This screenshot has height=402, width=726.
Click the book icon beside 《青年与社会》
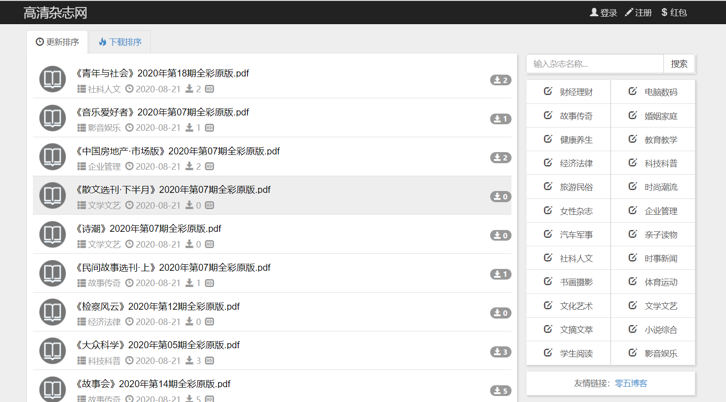(x=52, y=79)
